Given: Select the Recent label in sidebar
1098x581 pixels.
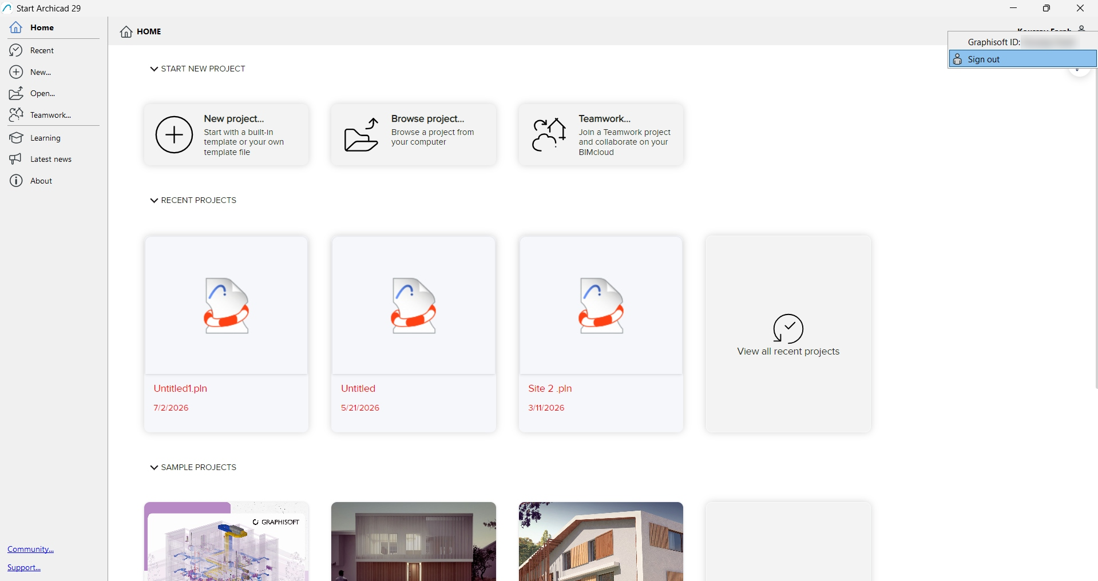Looking at the screenshot, I should 42,50.
